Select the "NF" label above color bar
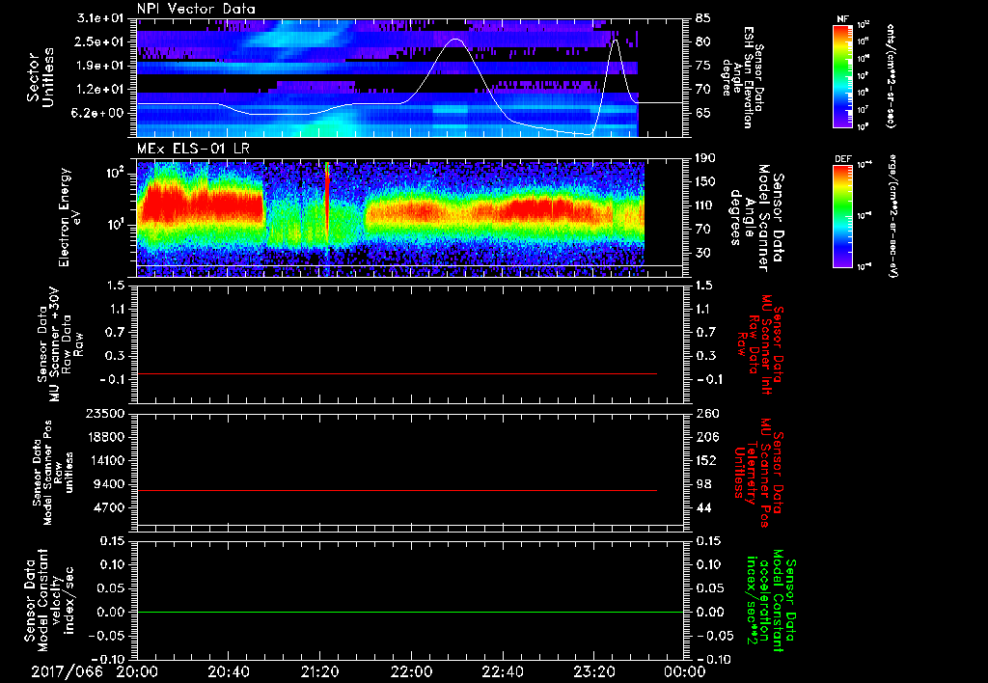 [x=842, y=19]
